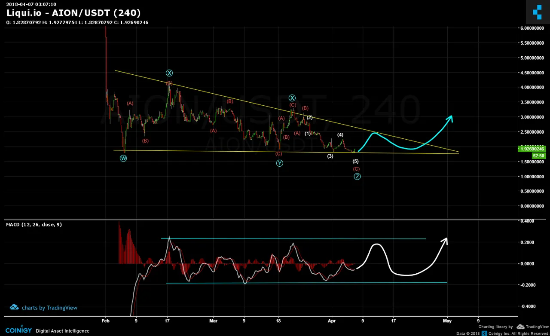550x336 pixels.
Task: Select the circled W wave label
Action: point(123,158)
